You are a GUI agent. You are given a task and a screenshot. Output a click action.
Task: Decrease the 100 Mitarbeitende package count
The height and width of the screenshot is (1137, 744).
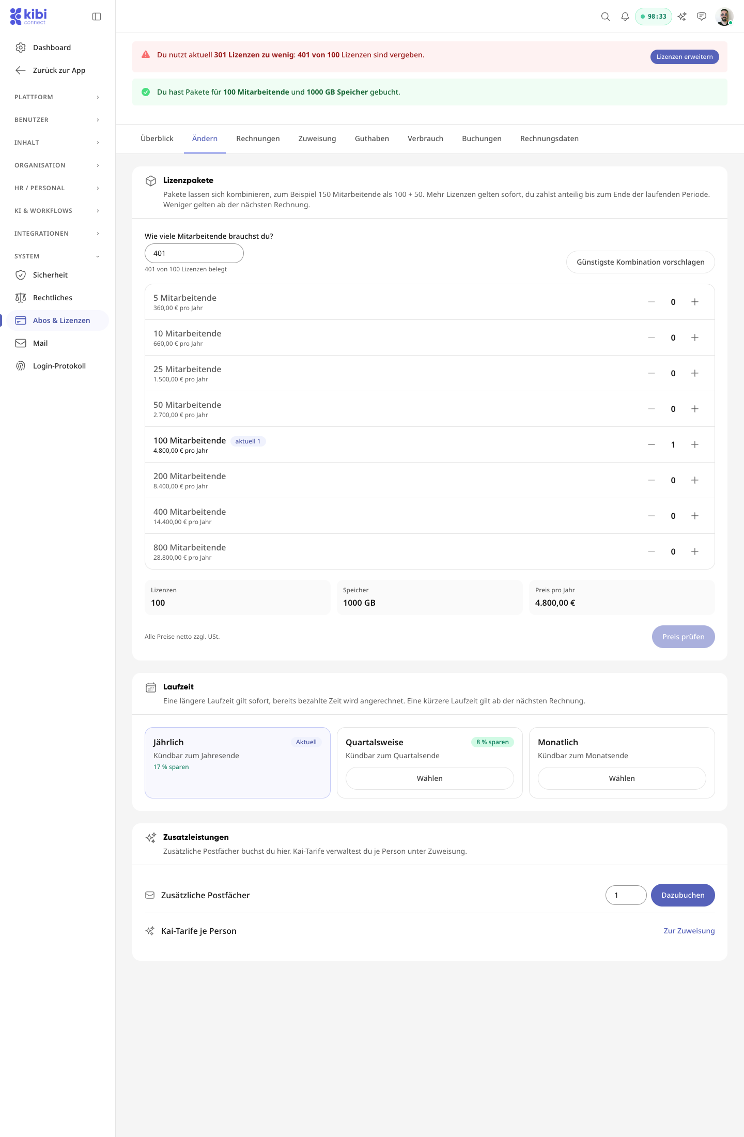(x=652, y=444)
